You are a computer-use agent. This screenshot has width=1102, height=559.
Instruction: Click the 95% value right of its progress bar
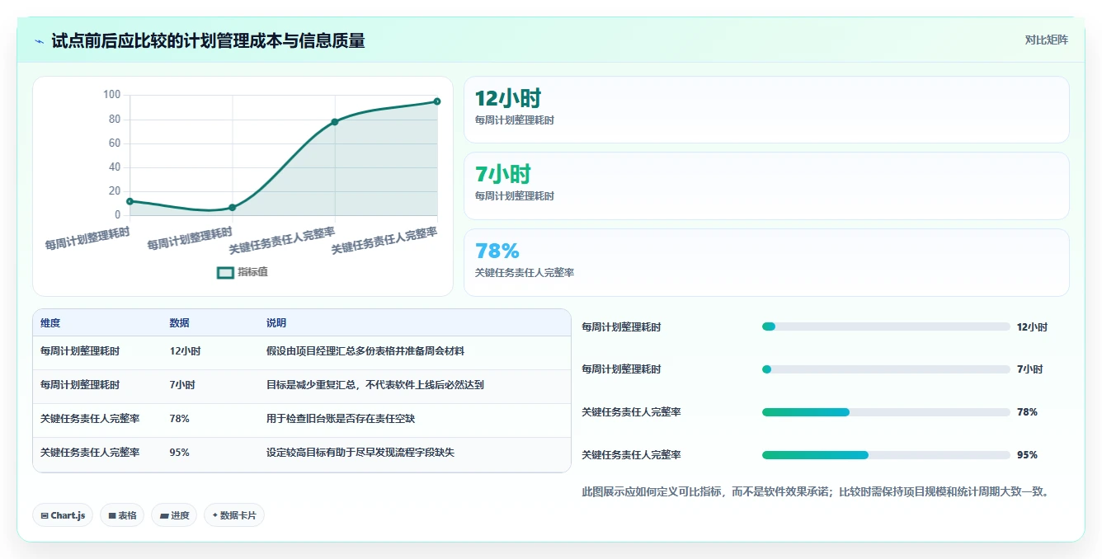[1027, 455]
